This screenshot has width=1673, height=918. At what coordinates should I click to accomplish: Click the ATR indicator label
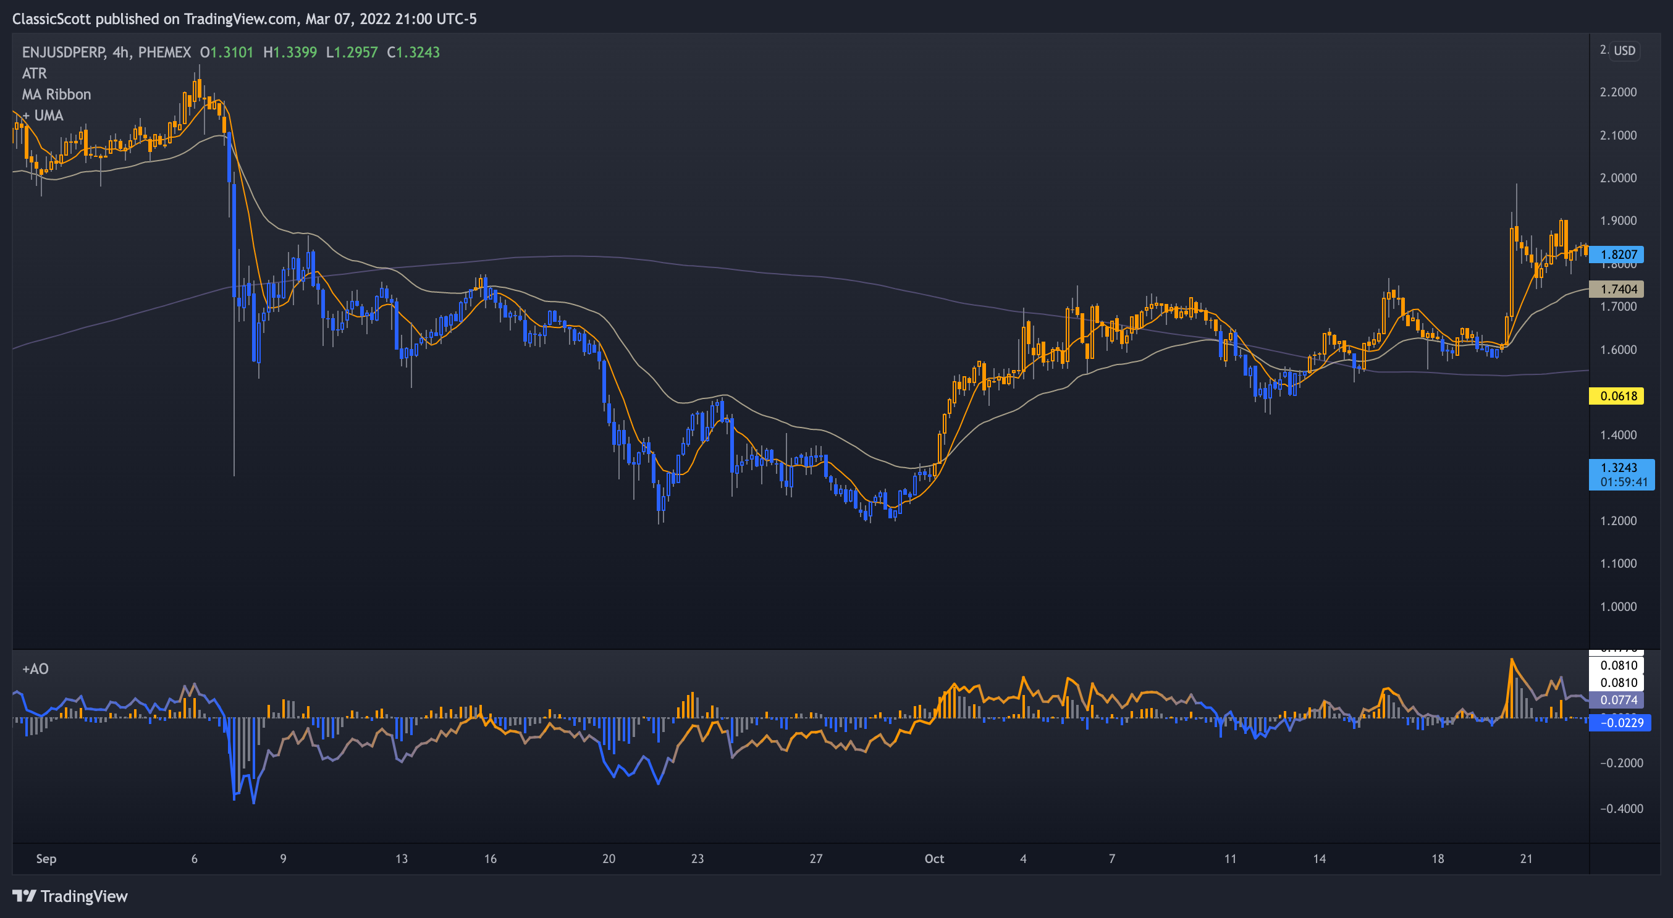[x=35, y=74]
